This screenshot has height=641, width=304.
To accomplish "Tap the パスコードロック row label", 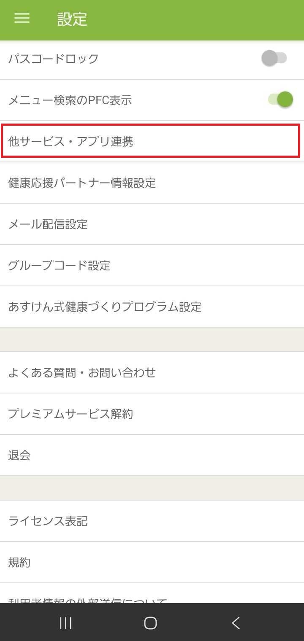I will (x=53, y=59).
